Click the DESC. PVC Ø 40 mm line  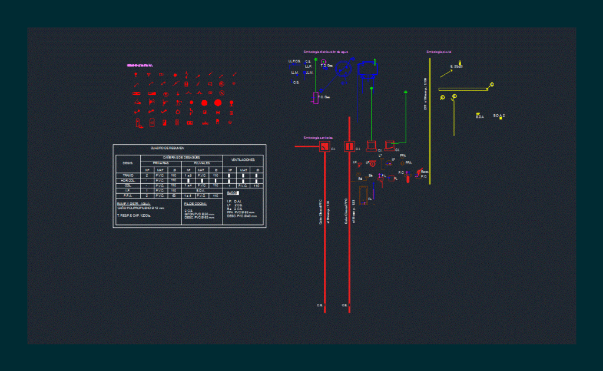[x=242, y=216]
